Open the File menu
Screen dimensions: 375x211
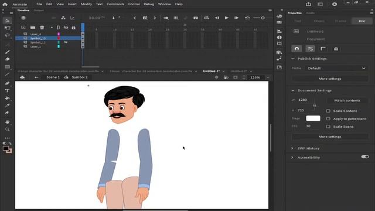pyautogui.click(x=39, y=4)
